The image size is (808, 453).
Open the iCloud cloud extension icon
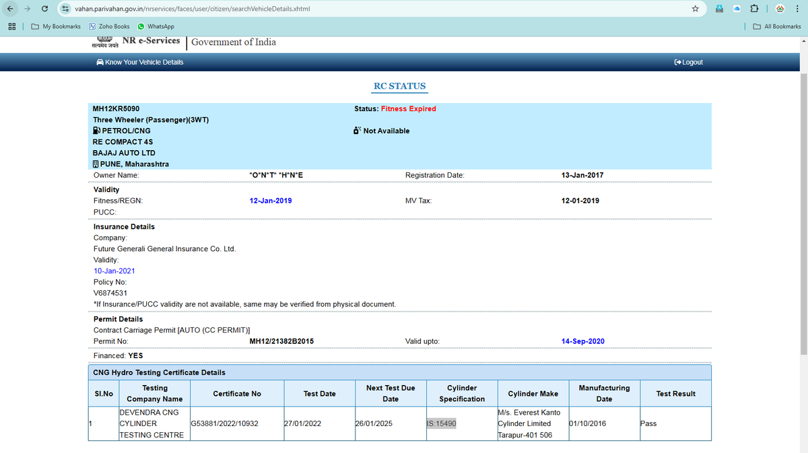737,9
